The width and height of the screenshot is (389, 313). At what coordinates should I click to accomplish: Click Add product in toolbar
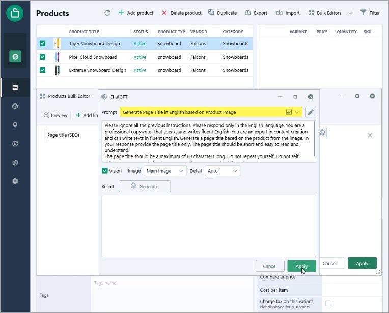(136, 13)
